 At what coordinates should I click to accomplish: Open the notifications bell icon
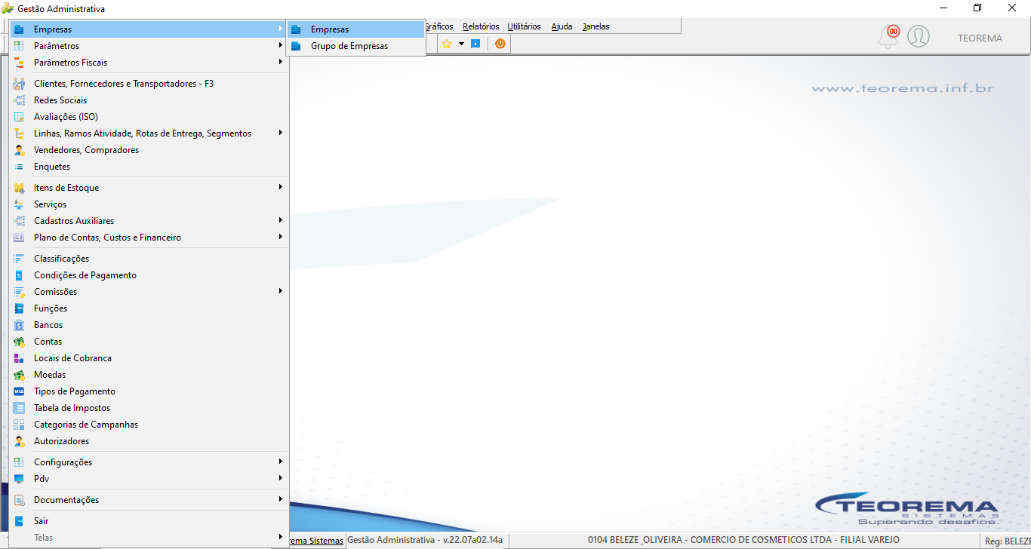point(888,36)
